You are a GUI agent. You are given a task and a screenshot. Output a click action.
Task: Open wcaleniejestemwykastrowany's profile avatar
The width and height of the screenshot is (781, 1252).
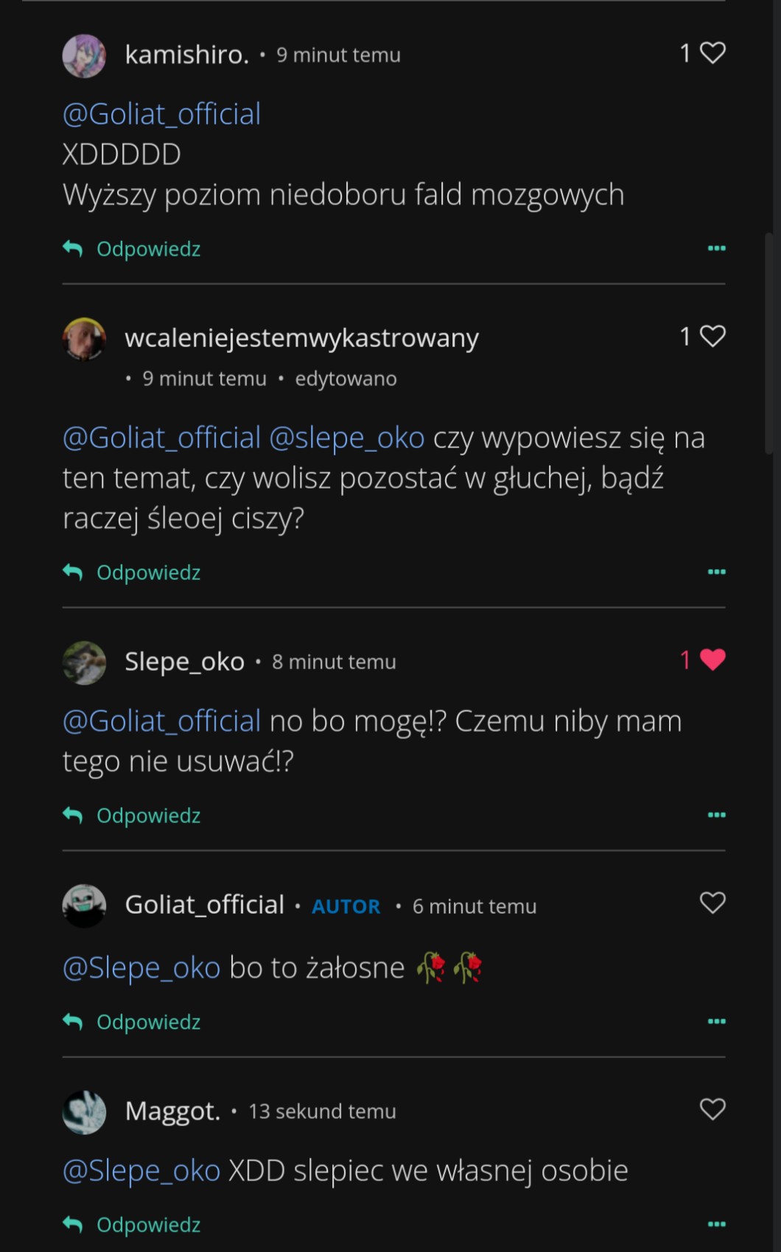(84, 339)
